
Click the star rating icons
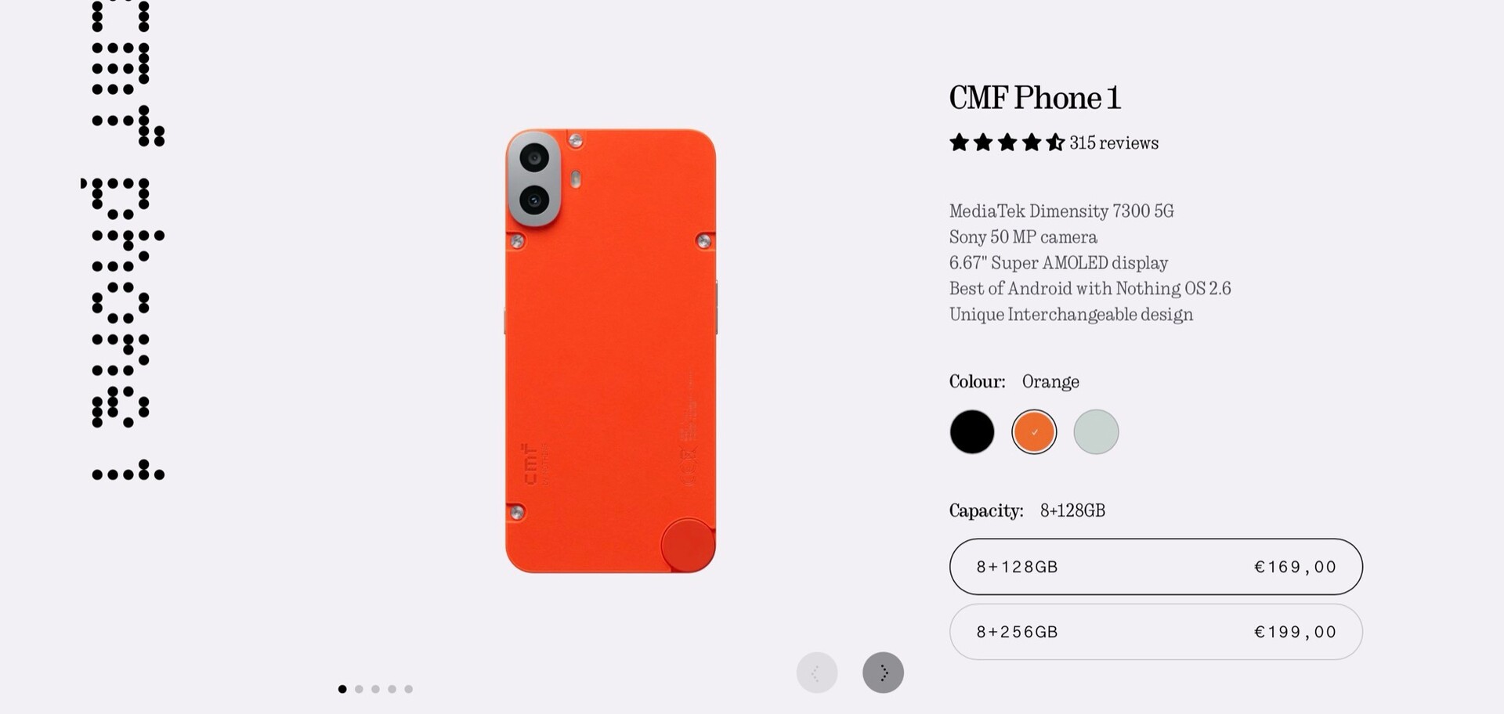point(1007,142)
